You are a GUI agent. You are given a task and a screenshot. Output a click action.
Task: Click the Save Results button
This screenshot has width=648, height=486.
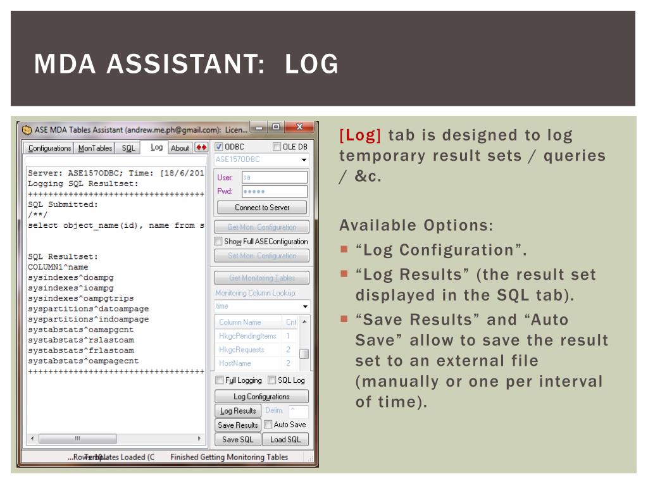pos(238,425)
